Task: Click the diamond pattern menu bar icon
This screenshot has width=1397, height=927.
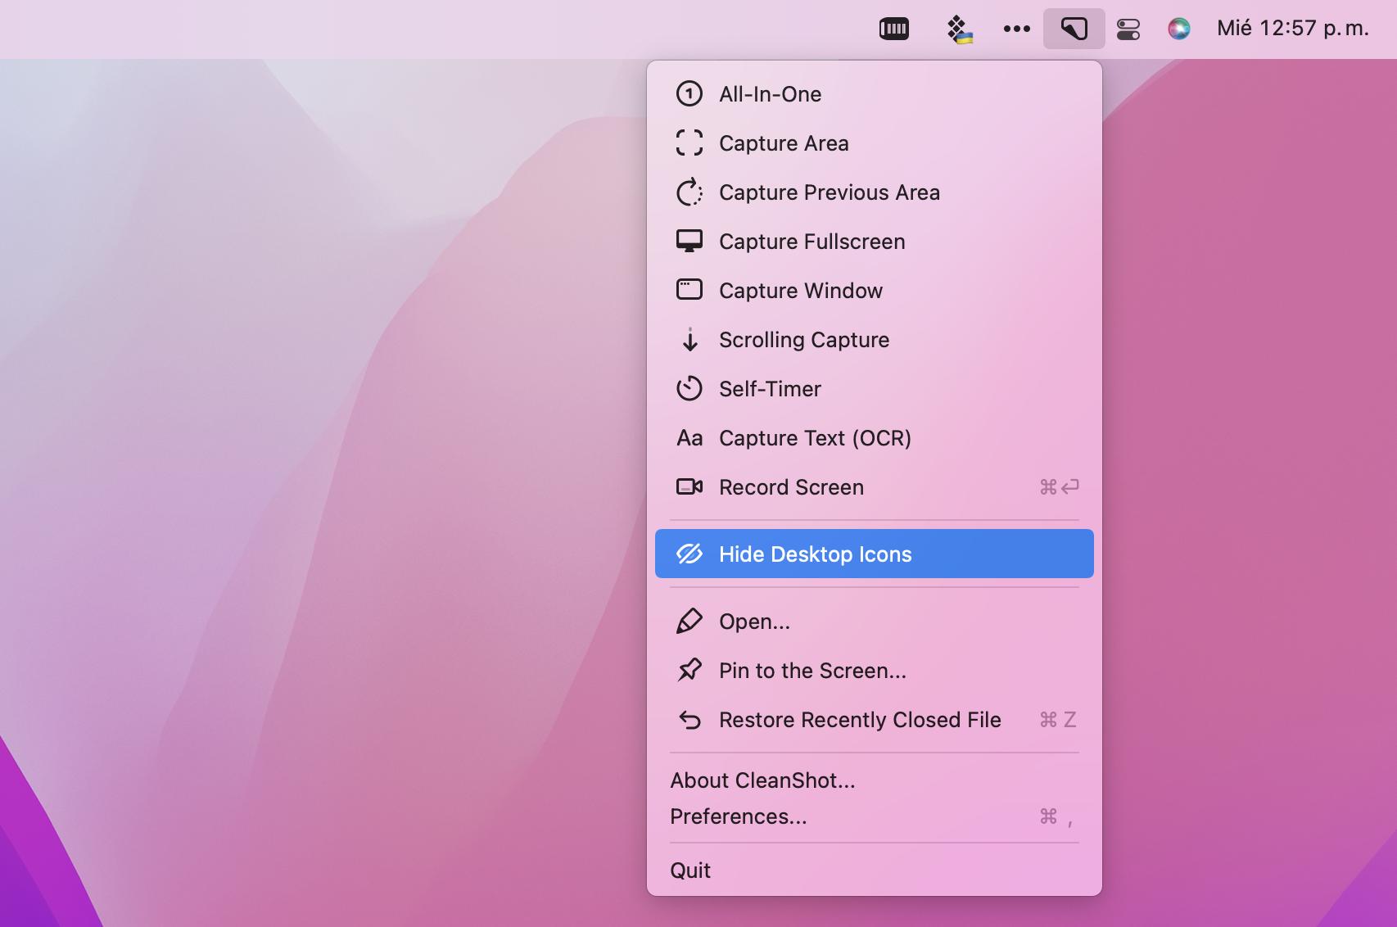Action: (x=958, y=29)
